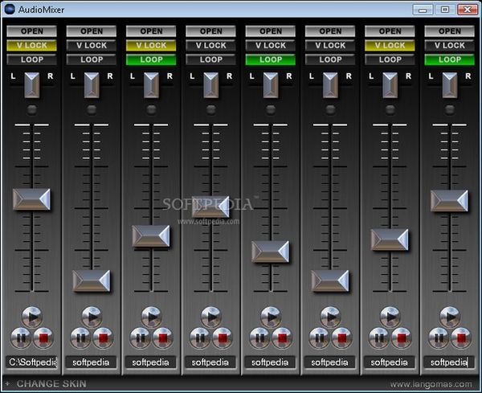The width and height of the screenshot is (482, 393).
Task: Click the volume fader handle on channel 7
Action: coord(390,239)
